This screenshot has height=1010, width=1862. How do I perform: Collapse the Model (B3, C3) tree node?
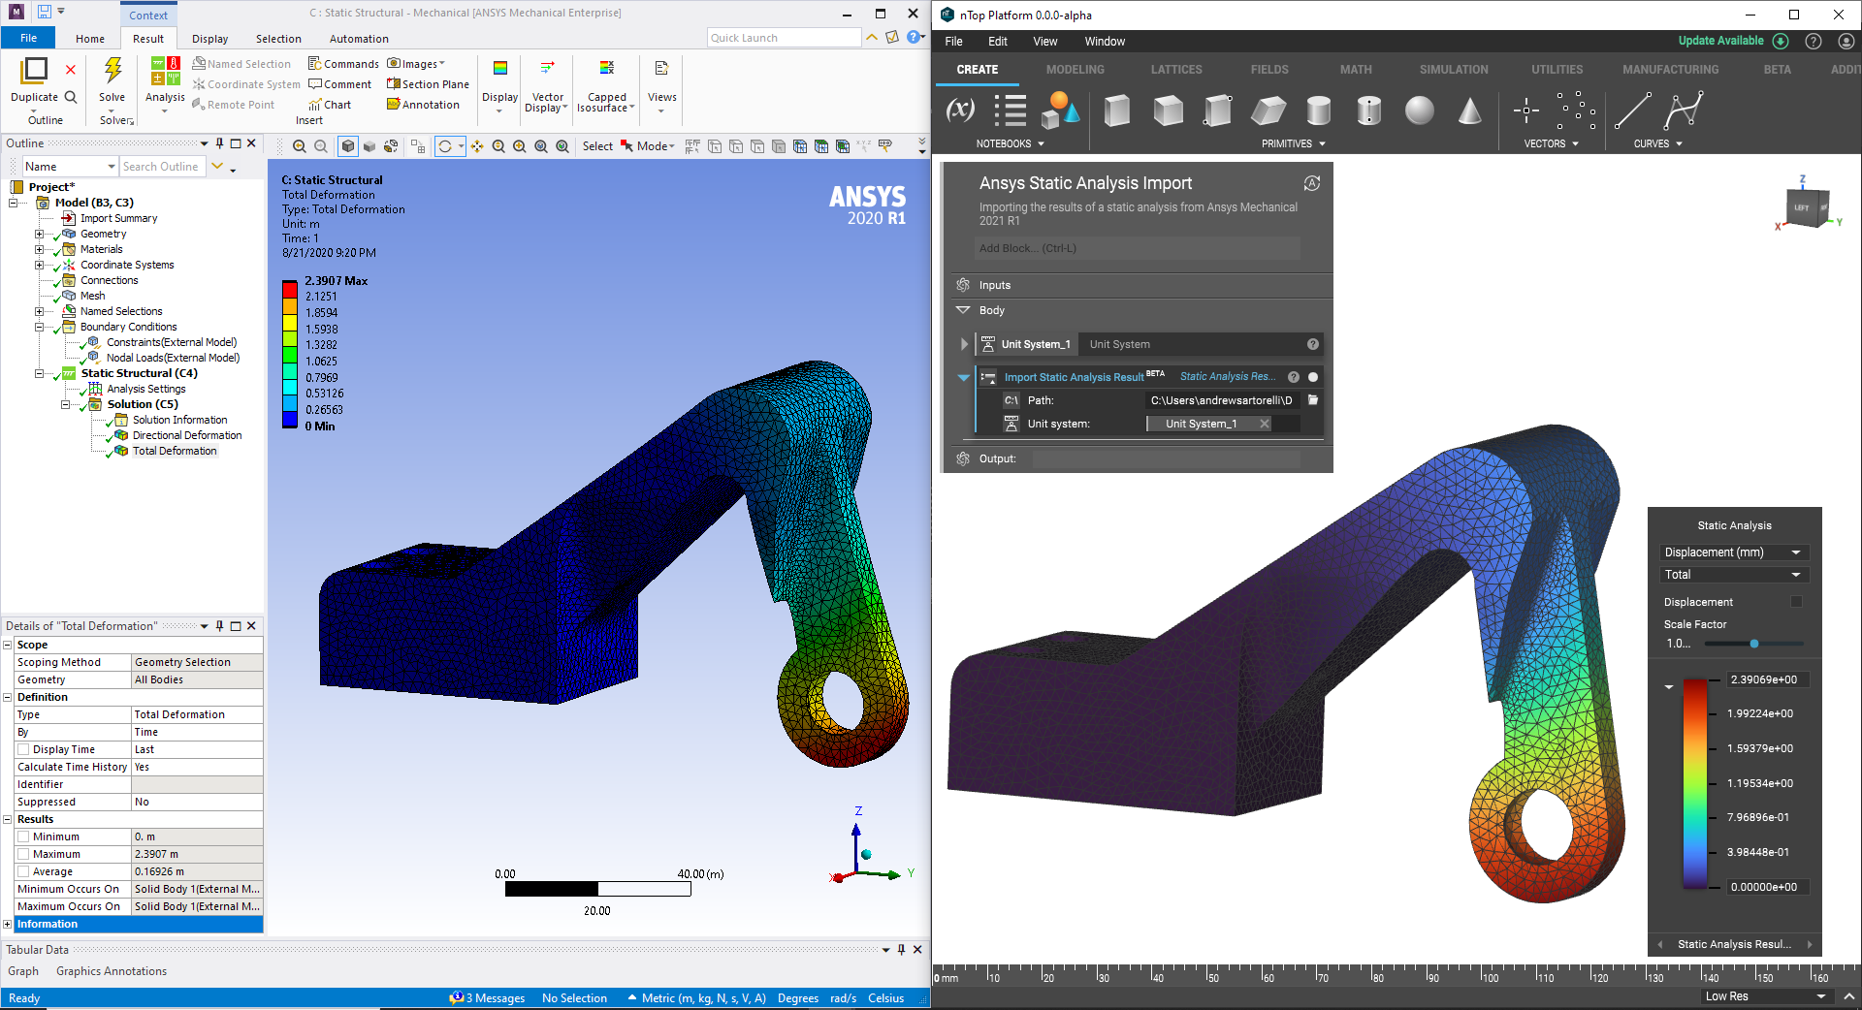coord(14,203)
